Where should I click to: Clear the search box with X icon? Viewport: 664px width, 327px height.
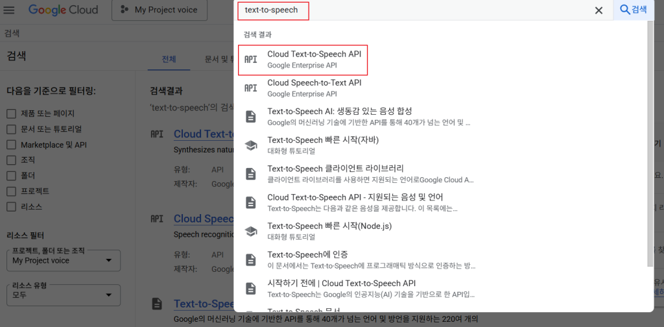coord(599,10)
